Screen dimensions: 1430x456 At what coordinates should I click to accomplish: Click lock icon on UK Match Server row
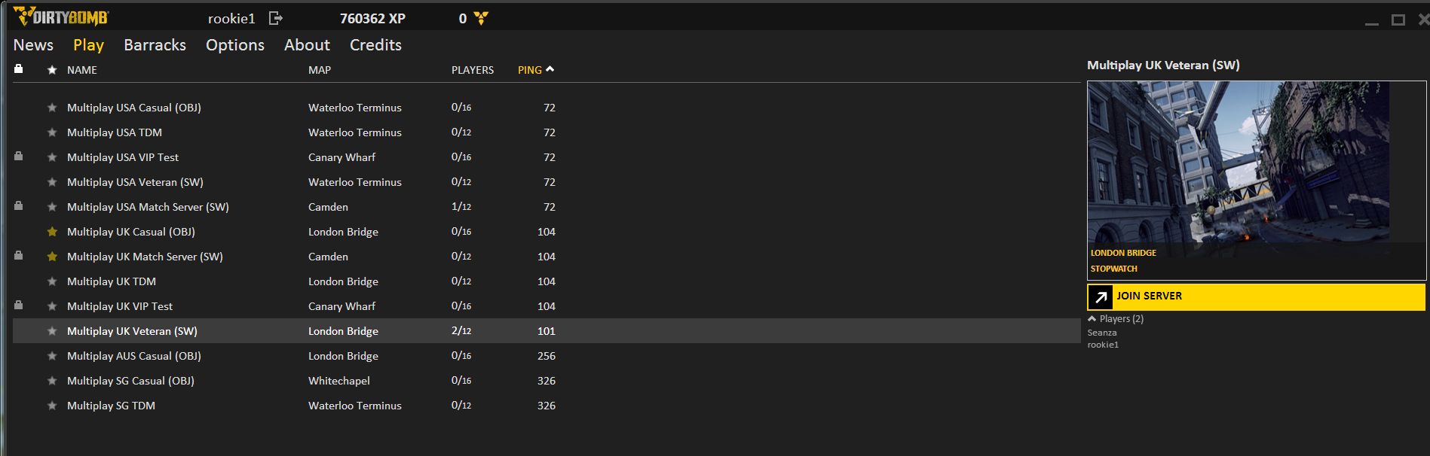19,256
